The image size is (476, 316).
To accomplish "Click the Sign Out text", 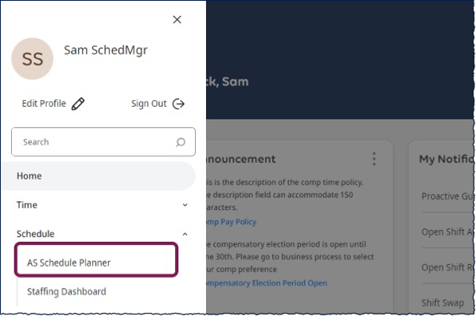I will point(149,103).
